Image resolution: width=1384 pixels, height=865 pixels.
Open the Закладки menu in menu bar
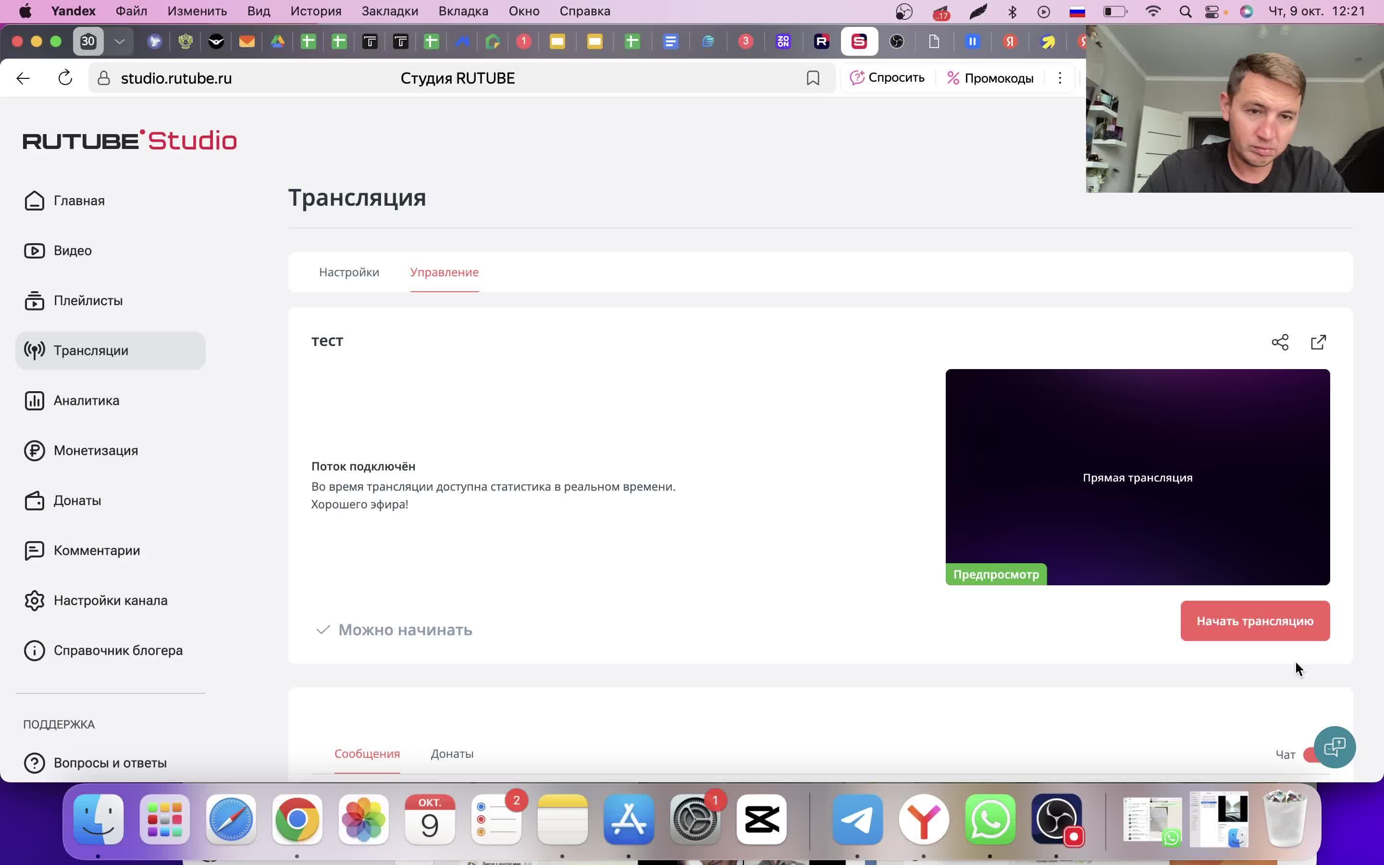coord(389,12)
